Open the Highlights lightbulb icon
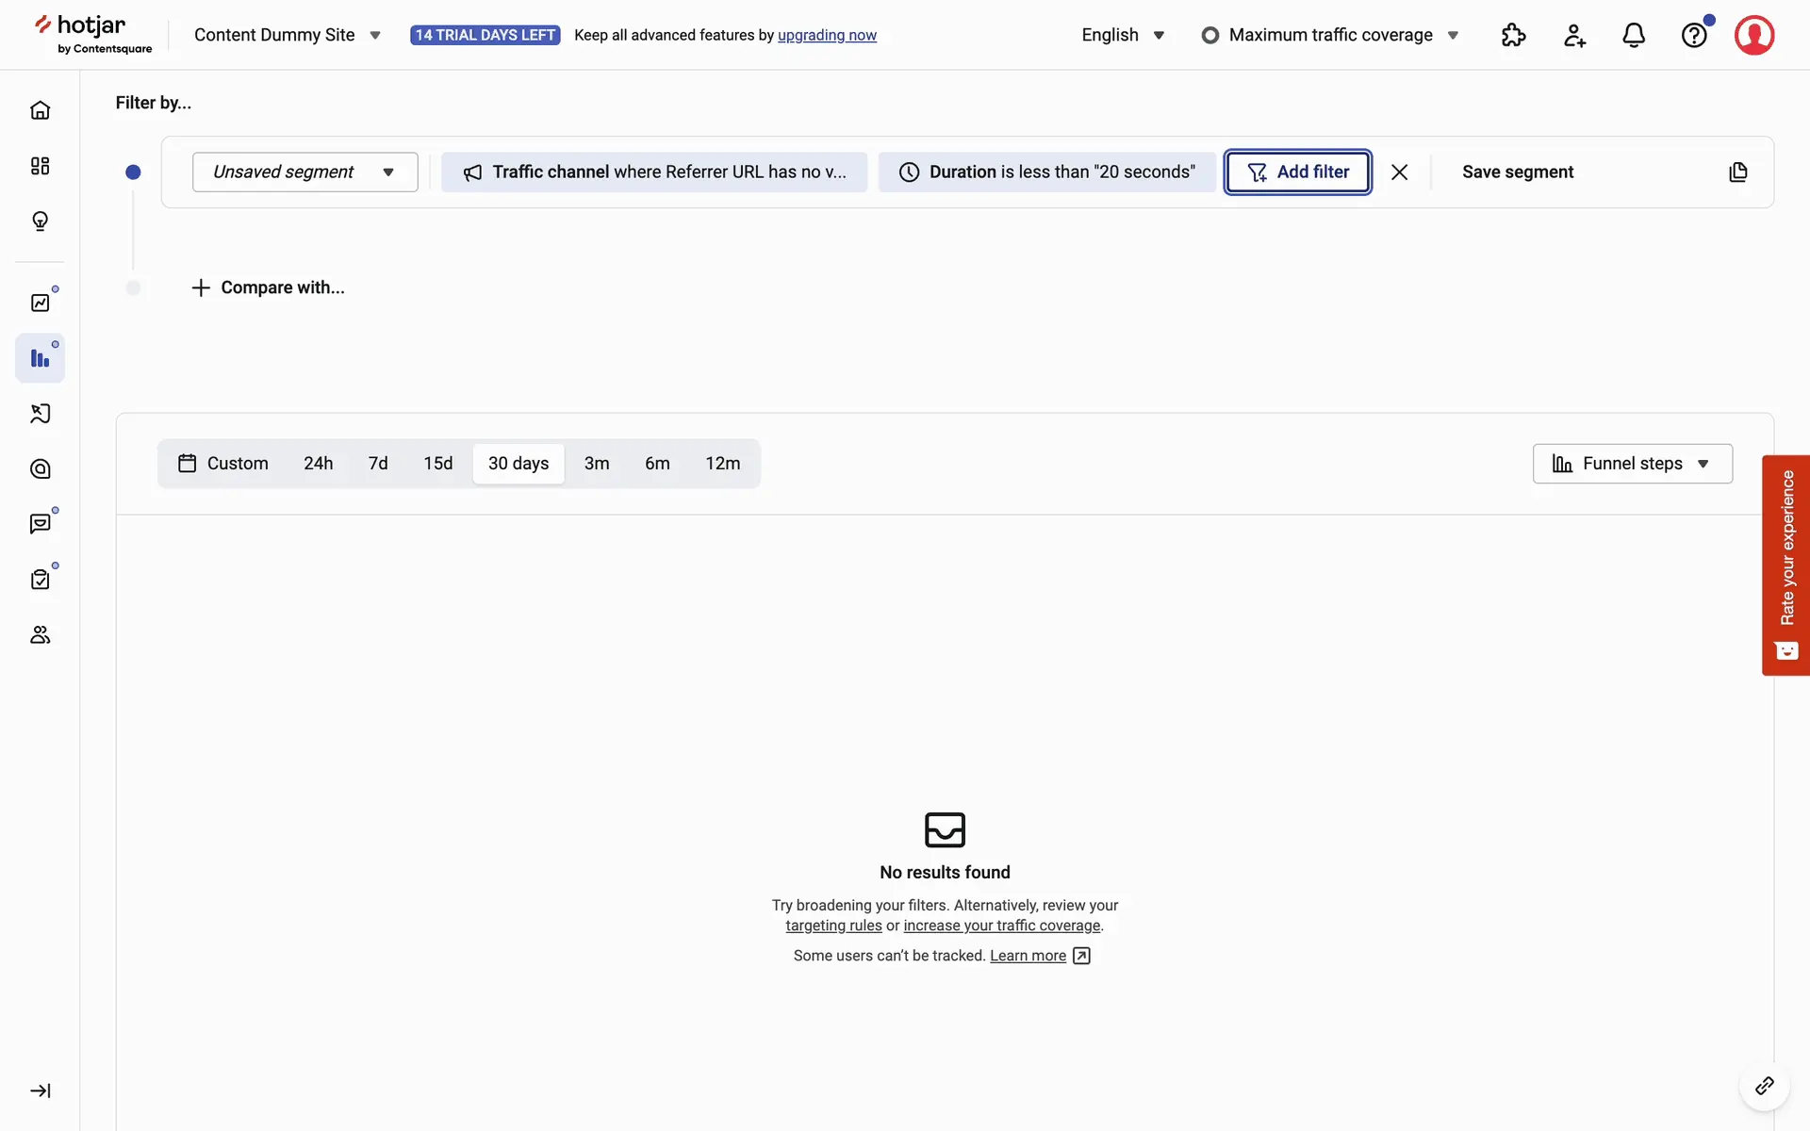 tap(40, 221)
